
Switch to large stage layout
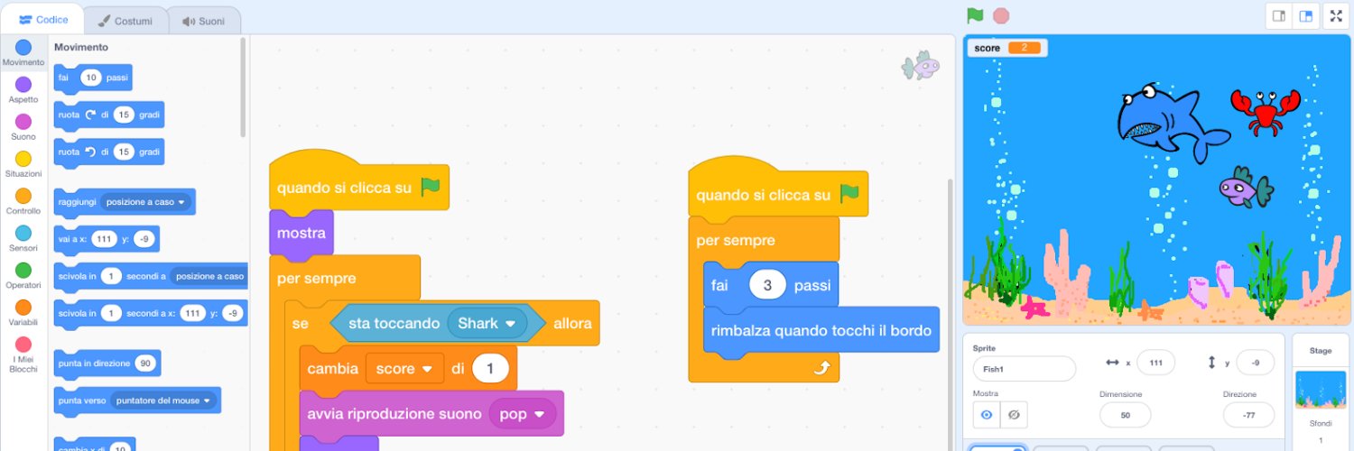(x=1305, y=16)
